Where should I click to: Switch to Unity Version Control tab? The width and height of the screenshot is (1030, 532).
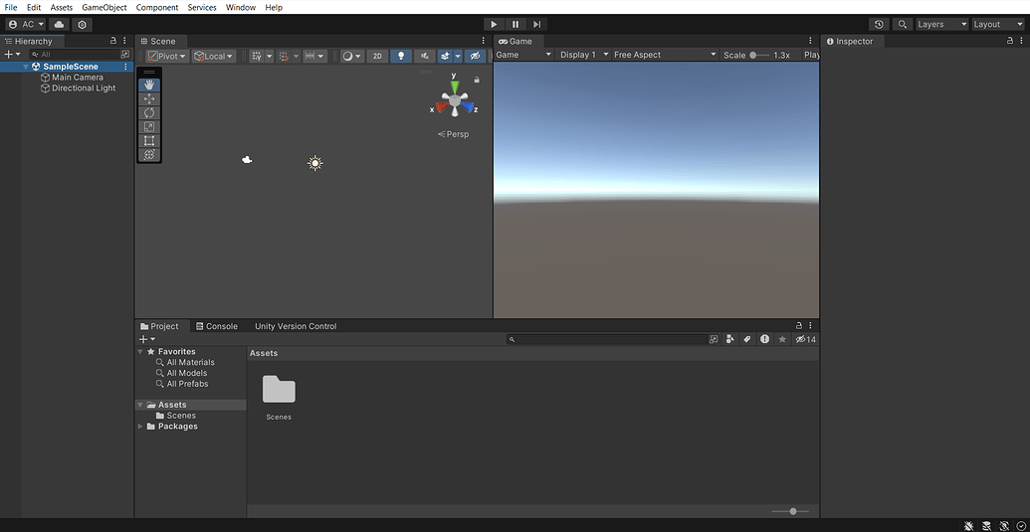(x=296, y=326)
